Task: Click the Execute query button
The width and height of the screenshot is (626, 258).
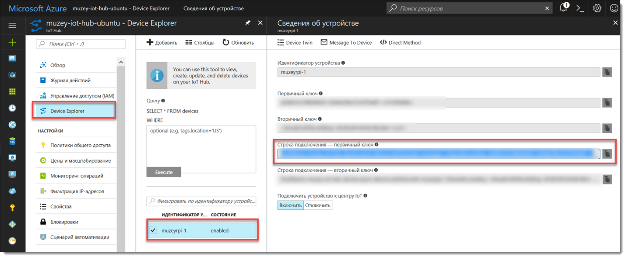Action: [164, 172]
